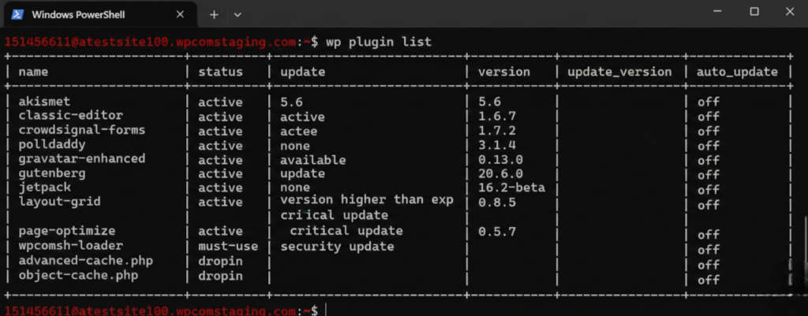This screenshot has width=808, height=316.
Task: Click the 'classic-editor' plugin name
Action: pyautogui.click(x=70, y=116)
